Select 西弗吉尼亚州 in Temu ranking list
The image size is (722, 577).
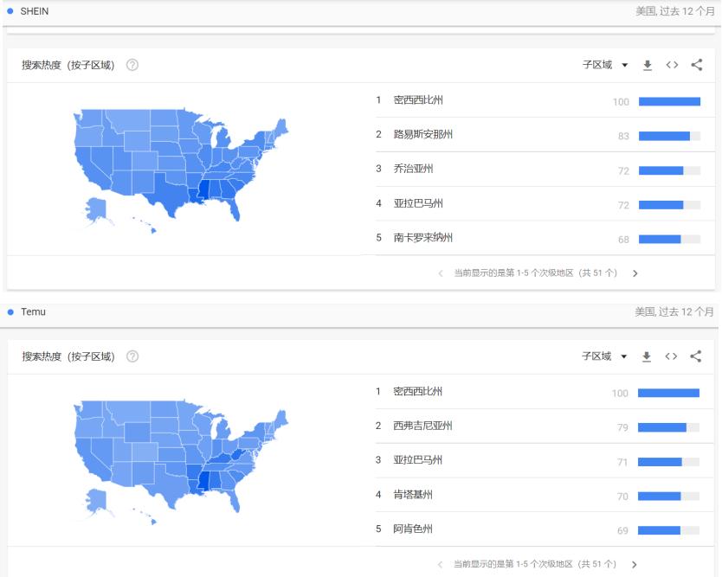pyautogui.click(x=422, y=426)
